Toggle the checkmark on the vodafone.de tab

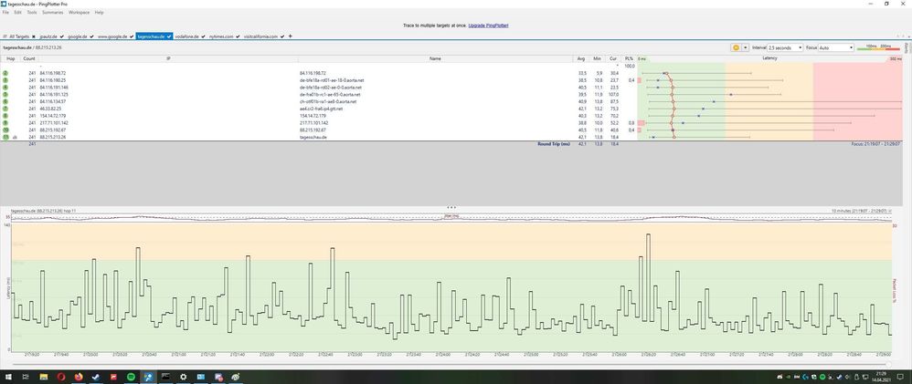[x=203, y=36]
